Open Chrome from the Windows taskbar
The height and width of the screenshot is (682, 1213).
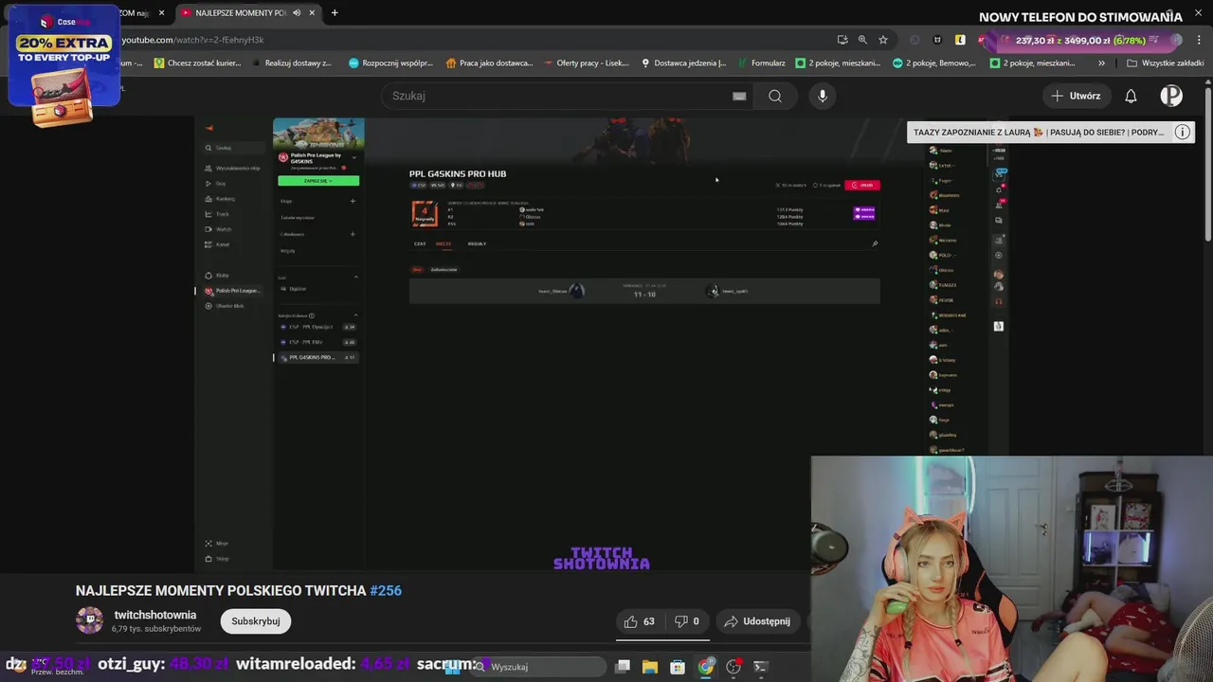coord(706,667)
